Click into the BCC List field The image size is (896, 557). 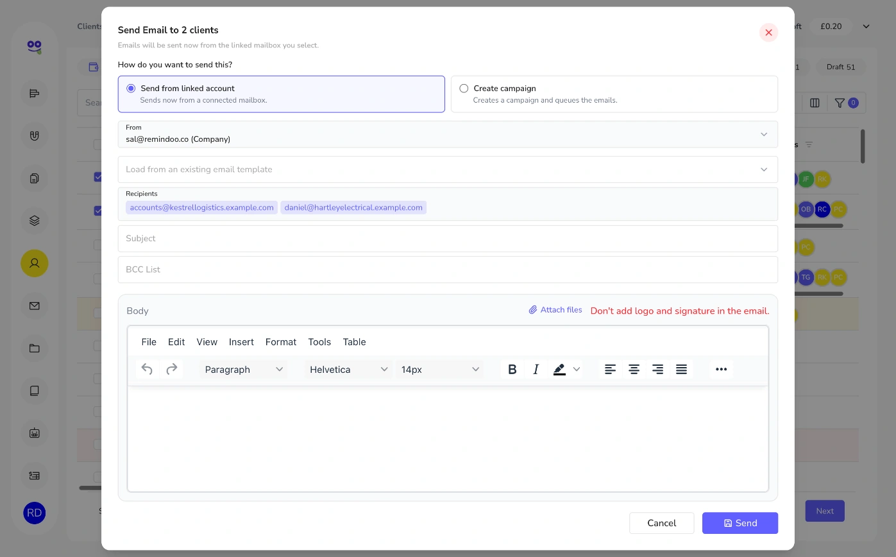(448, 270)
